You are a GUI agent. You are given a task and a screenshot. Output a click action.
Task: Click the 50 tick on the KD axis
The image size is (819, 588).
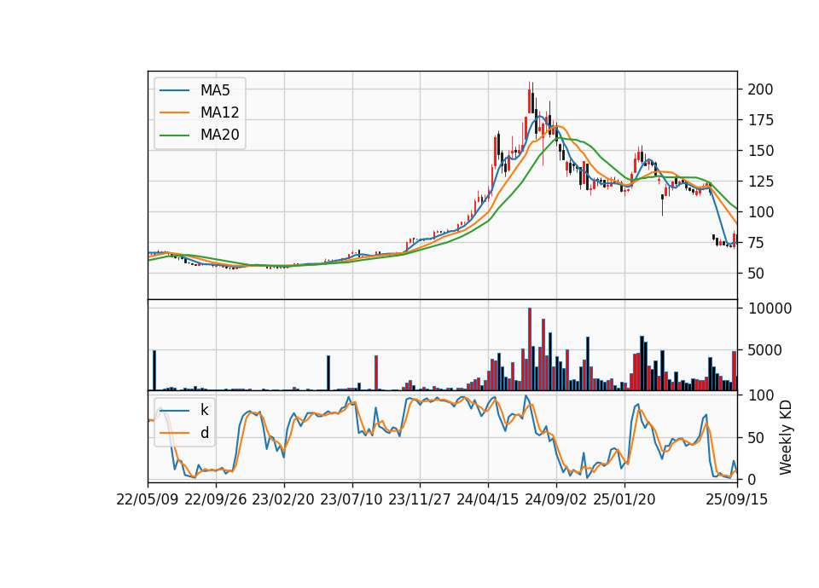[x=756, y=438]
